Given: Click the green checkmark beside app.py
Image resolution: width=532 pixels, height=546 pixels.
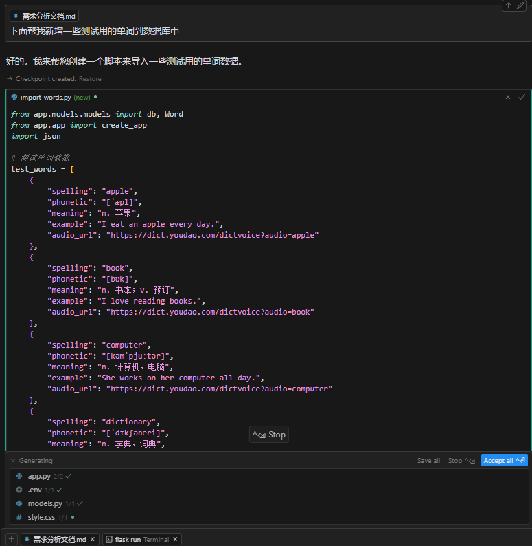Looking at the screenshot, I should pos(68,476).
